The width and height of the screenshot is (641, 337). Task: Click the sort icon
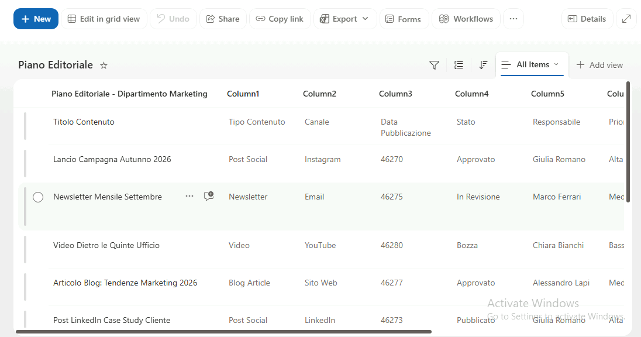[x=483, y=65]
